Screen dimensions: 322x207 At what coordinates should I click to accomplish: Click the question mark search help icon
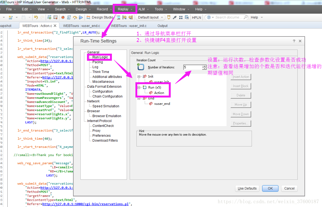(x=209, y=17)
